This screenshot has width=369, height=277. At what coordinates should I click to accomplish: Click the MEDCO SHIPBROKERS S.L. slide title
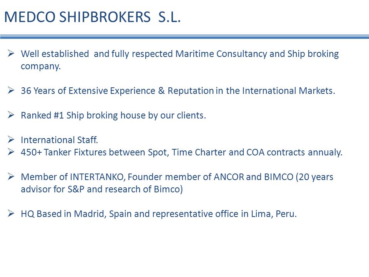click(x=92, y=17)
